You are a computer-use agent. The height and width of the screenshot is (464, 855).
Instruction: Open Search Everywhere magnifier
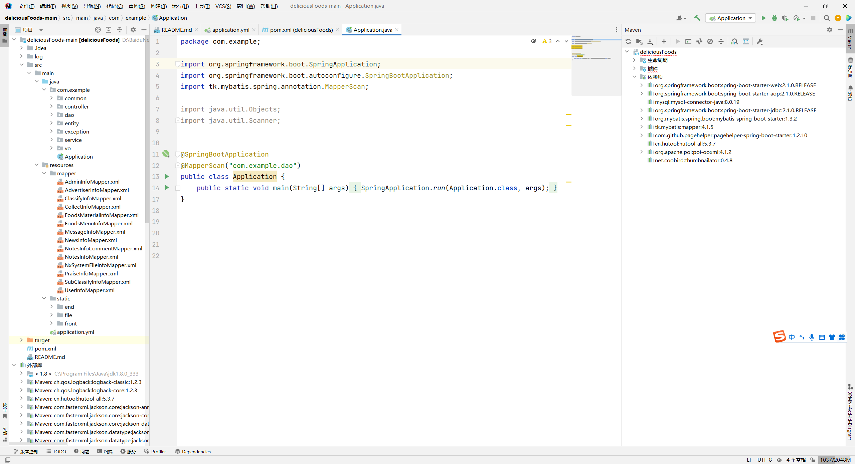(x=827, y=18)
